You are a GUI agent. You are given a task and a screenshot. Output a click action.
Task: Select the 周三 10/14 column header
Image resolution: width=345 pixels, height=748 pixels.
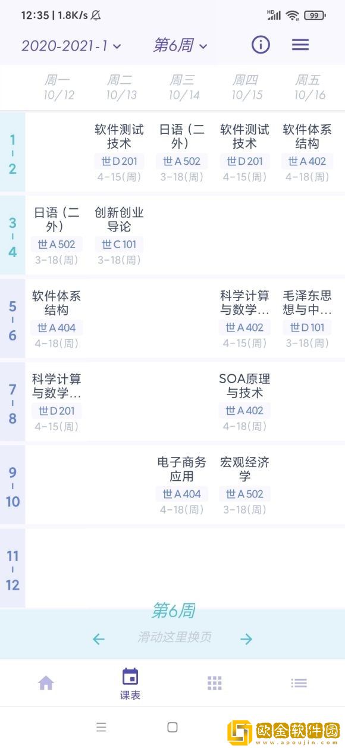coord(183,87)
